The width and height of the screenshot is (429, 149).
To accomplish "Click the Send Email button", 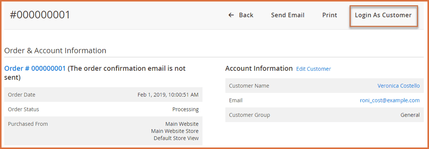I will (x=288, y=15).
